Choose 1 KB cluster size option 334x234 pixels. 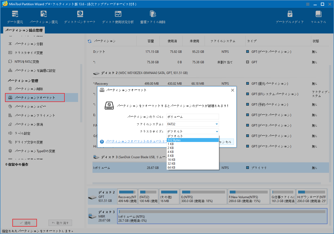pyautogui.click(x=193, y=144)
